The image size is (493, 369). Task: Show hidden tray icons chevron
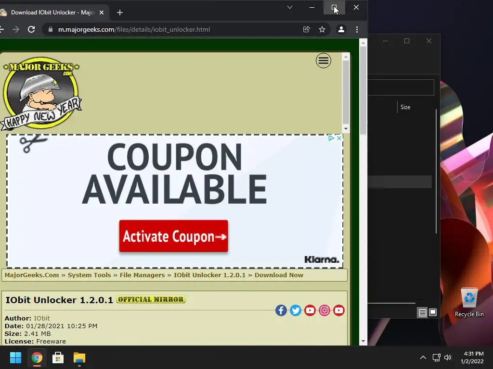point(423,357)
